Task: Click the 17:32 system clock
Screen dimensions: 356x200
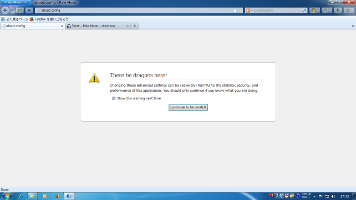Action: point(344,196)
